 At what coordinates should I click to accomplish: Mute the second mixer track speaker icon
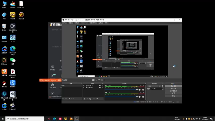tap(140, 97)
